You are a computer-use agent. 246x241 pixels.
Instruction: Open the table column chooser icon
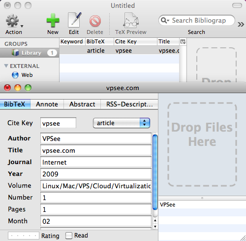[183, 41]
